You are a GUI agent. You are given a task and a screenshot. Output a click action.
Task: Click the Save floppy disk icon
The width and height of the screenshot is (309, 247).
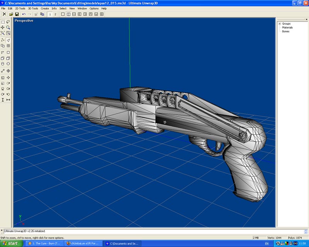pos(17,14)
